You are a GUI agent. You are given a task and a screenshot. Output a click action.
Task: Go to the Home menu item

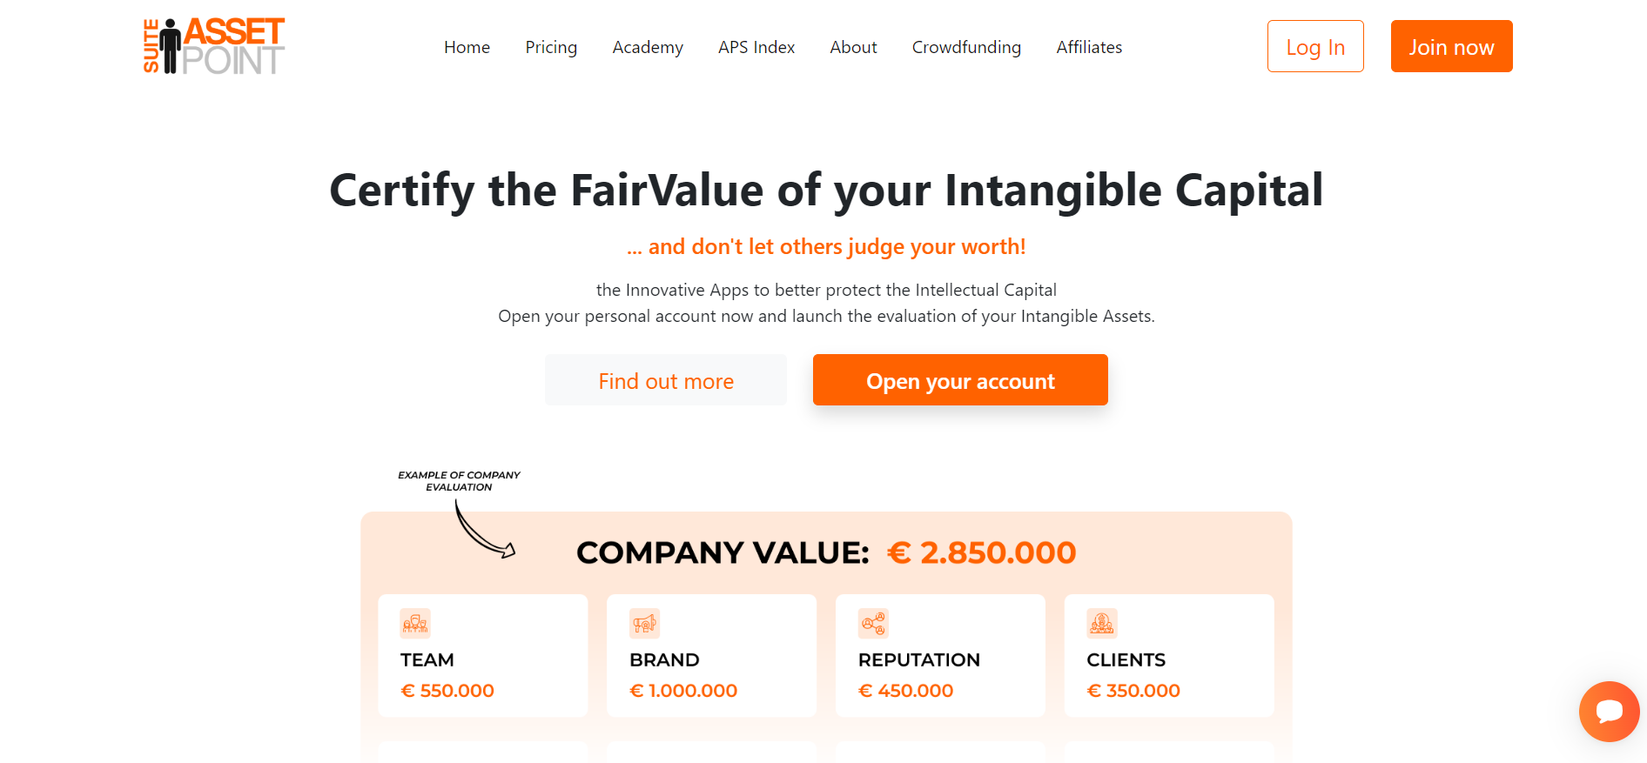[467, 47]
